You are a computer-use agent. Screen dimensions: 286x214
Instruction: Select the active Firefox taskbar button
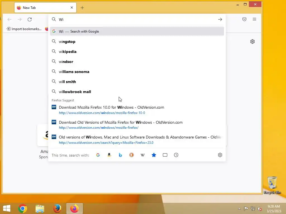(74, 208)
